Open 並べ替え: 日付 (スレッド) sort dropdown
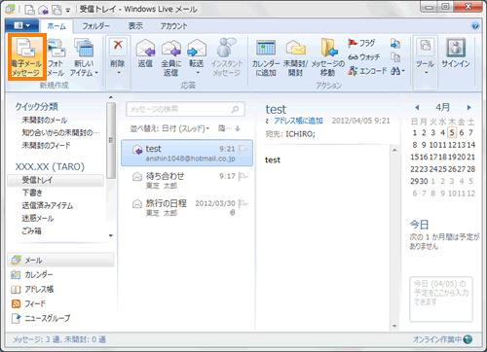Image resolution: width=487 pixels, height=352 pixels. pyautogui.click(x=169, y=128)
